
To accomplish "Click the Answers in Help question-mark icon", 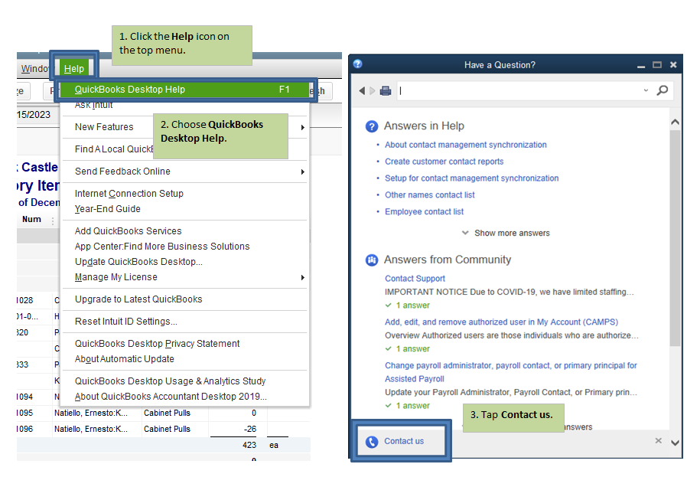I will click(x=372, y=126).
